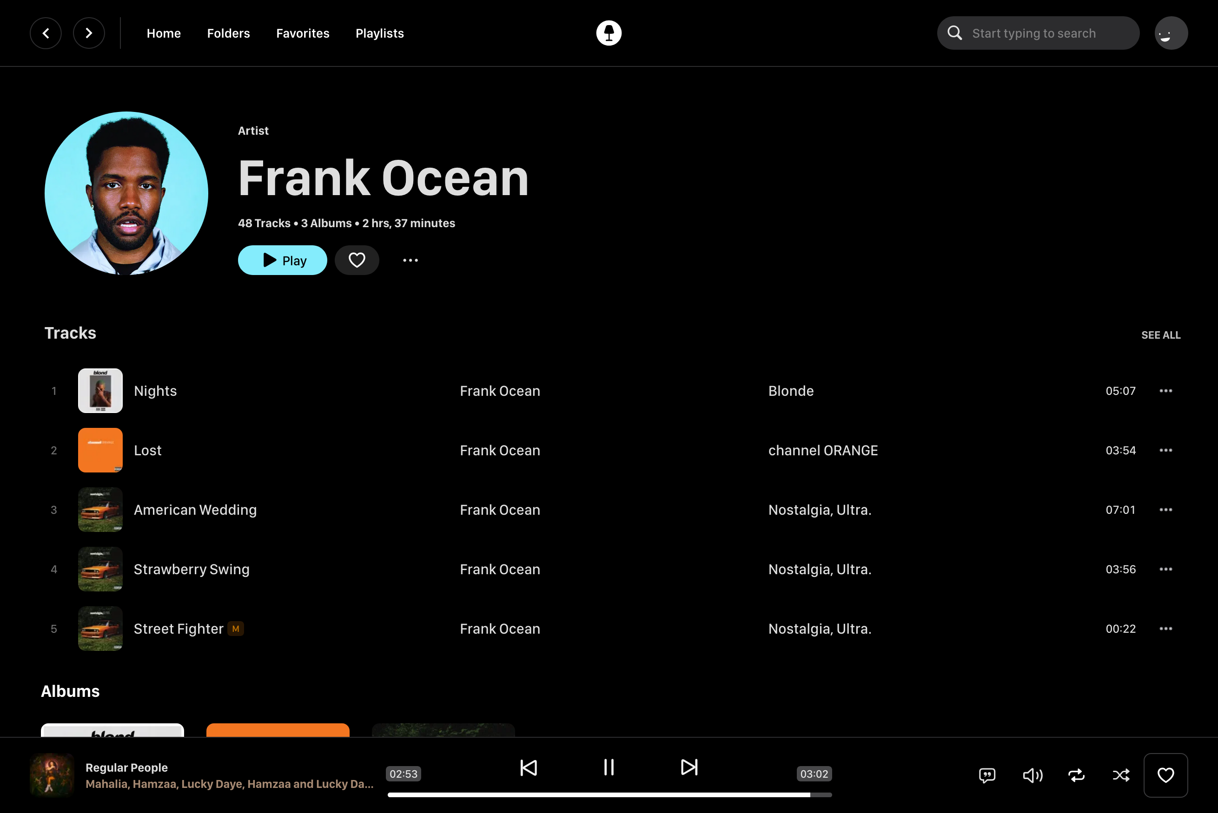Click the total duration 03:02

tap(814, 774)
